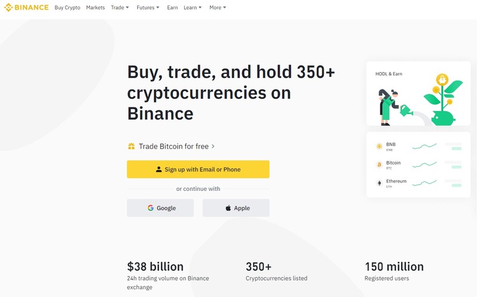The image size is (477, 297).
Task: Open the Learn dropdown arrow
Action: click(200, 8)
